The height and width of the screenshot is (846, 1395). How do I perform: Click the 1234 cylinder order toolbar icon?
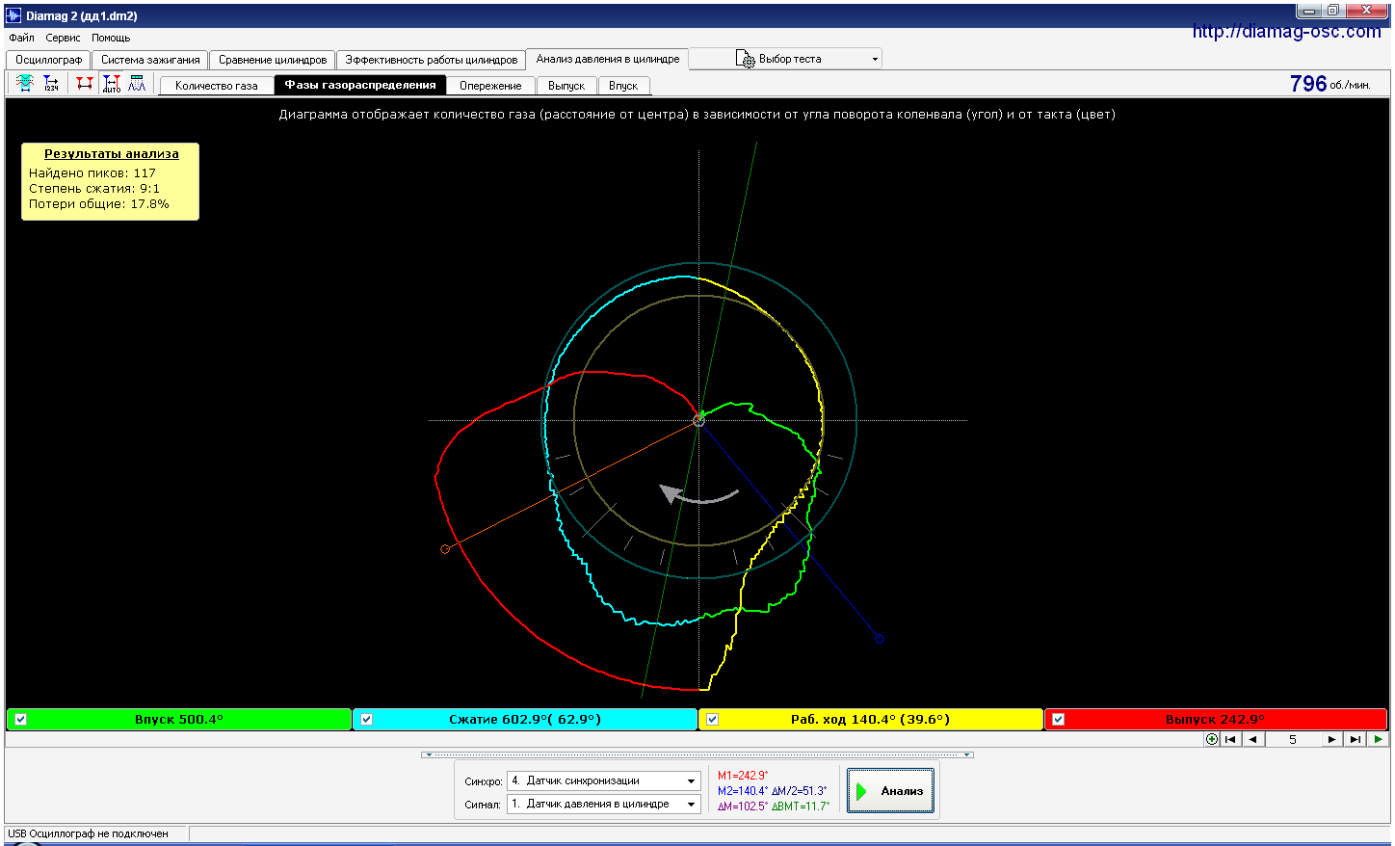pos(51,84)
